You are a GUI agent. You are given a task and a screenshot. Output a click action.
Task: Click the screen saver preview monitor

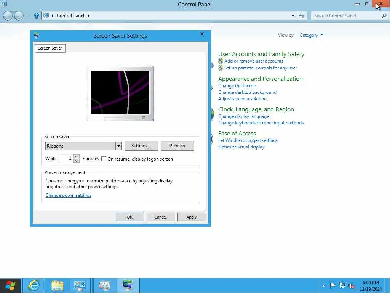(120, 93)
